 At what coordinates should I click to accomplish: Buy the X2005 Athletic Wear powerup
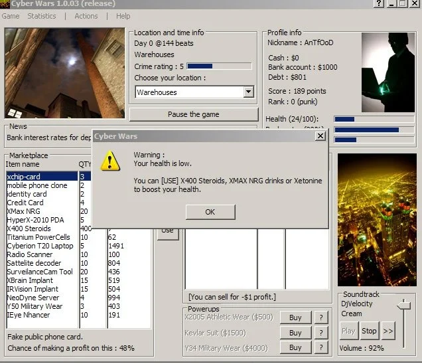point(295,318)
